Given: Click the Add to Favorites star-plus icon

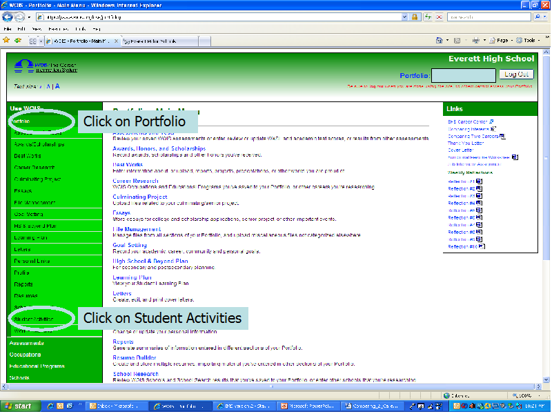Looking at the screenshot, I should pos(18,41).
